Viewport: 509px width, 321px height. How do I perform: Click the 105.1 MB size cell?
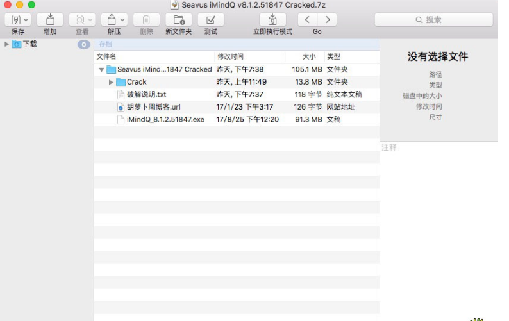[307, 69]
